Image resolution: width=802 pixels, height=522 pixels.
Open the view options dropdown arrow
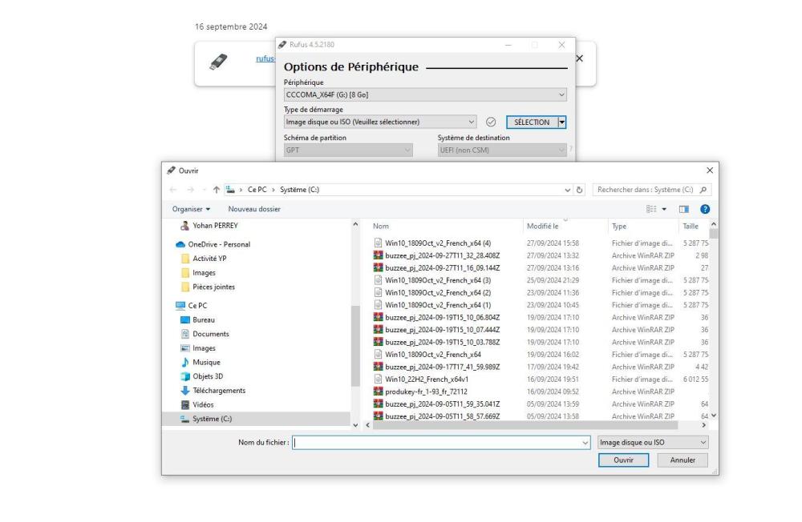(x=664, y=209)
